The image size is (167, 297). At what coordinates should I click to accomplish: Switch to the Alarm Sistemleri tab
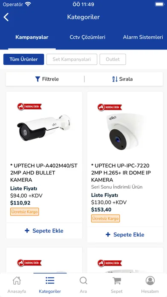pos(143,37)
